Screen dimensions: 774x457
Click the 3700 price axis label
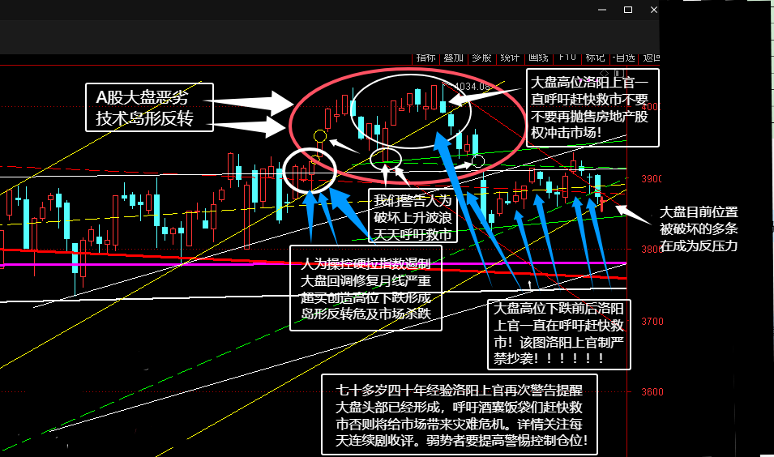tap(652, 322)
